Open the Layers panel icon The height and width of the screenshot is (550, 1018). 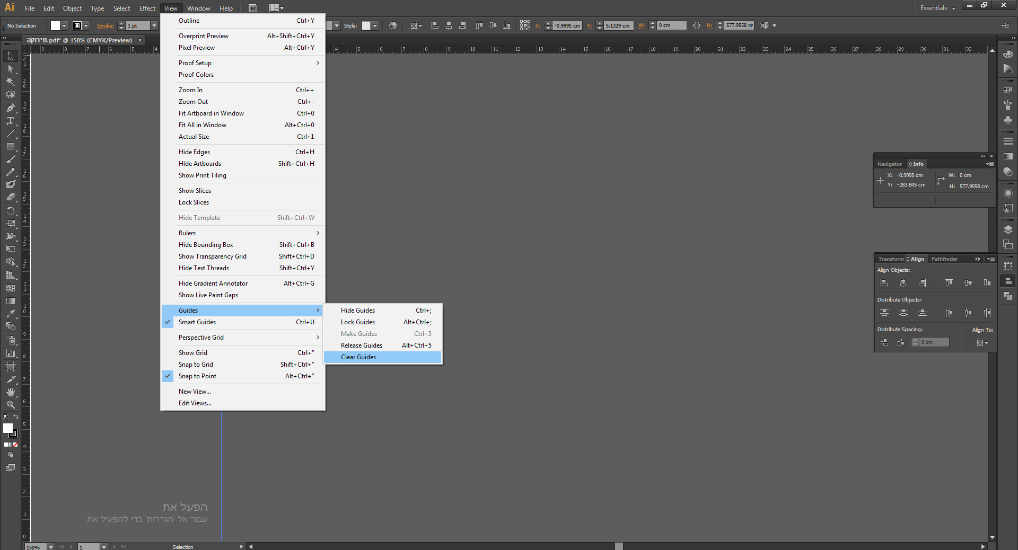click(x=1008, y=229)
